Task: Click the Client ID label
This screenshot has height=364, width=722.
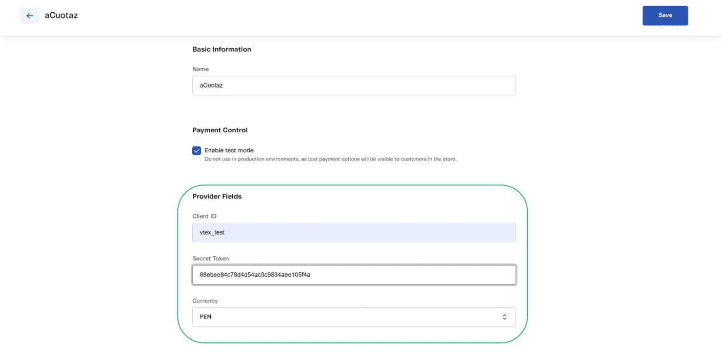Action: (204, 216)
